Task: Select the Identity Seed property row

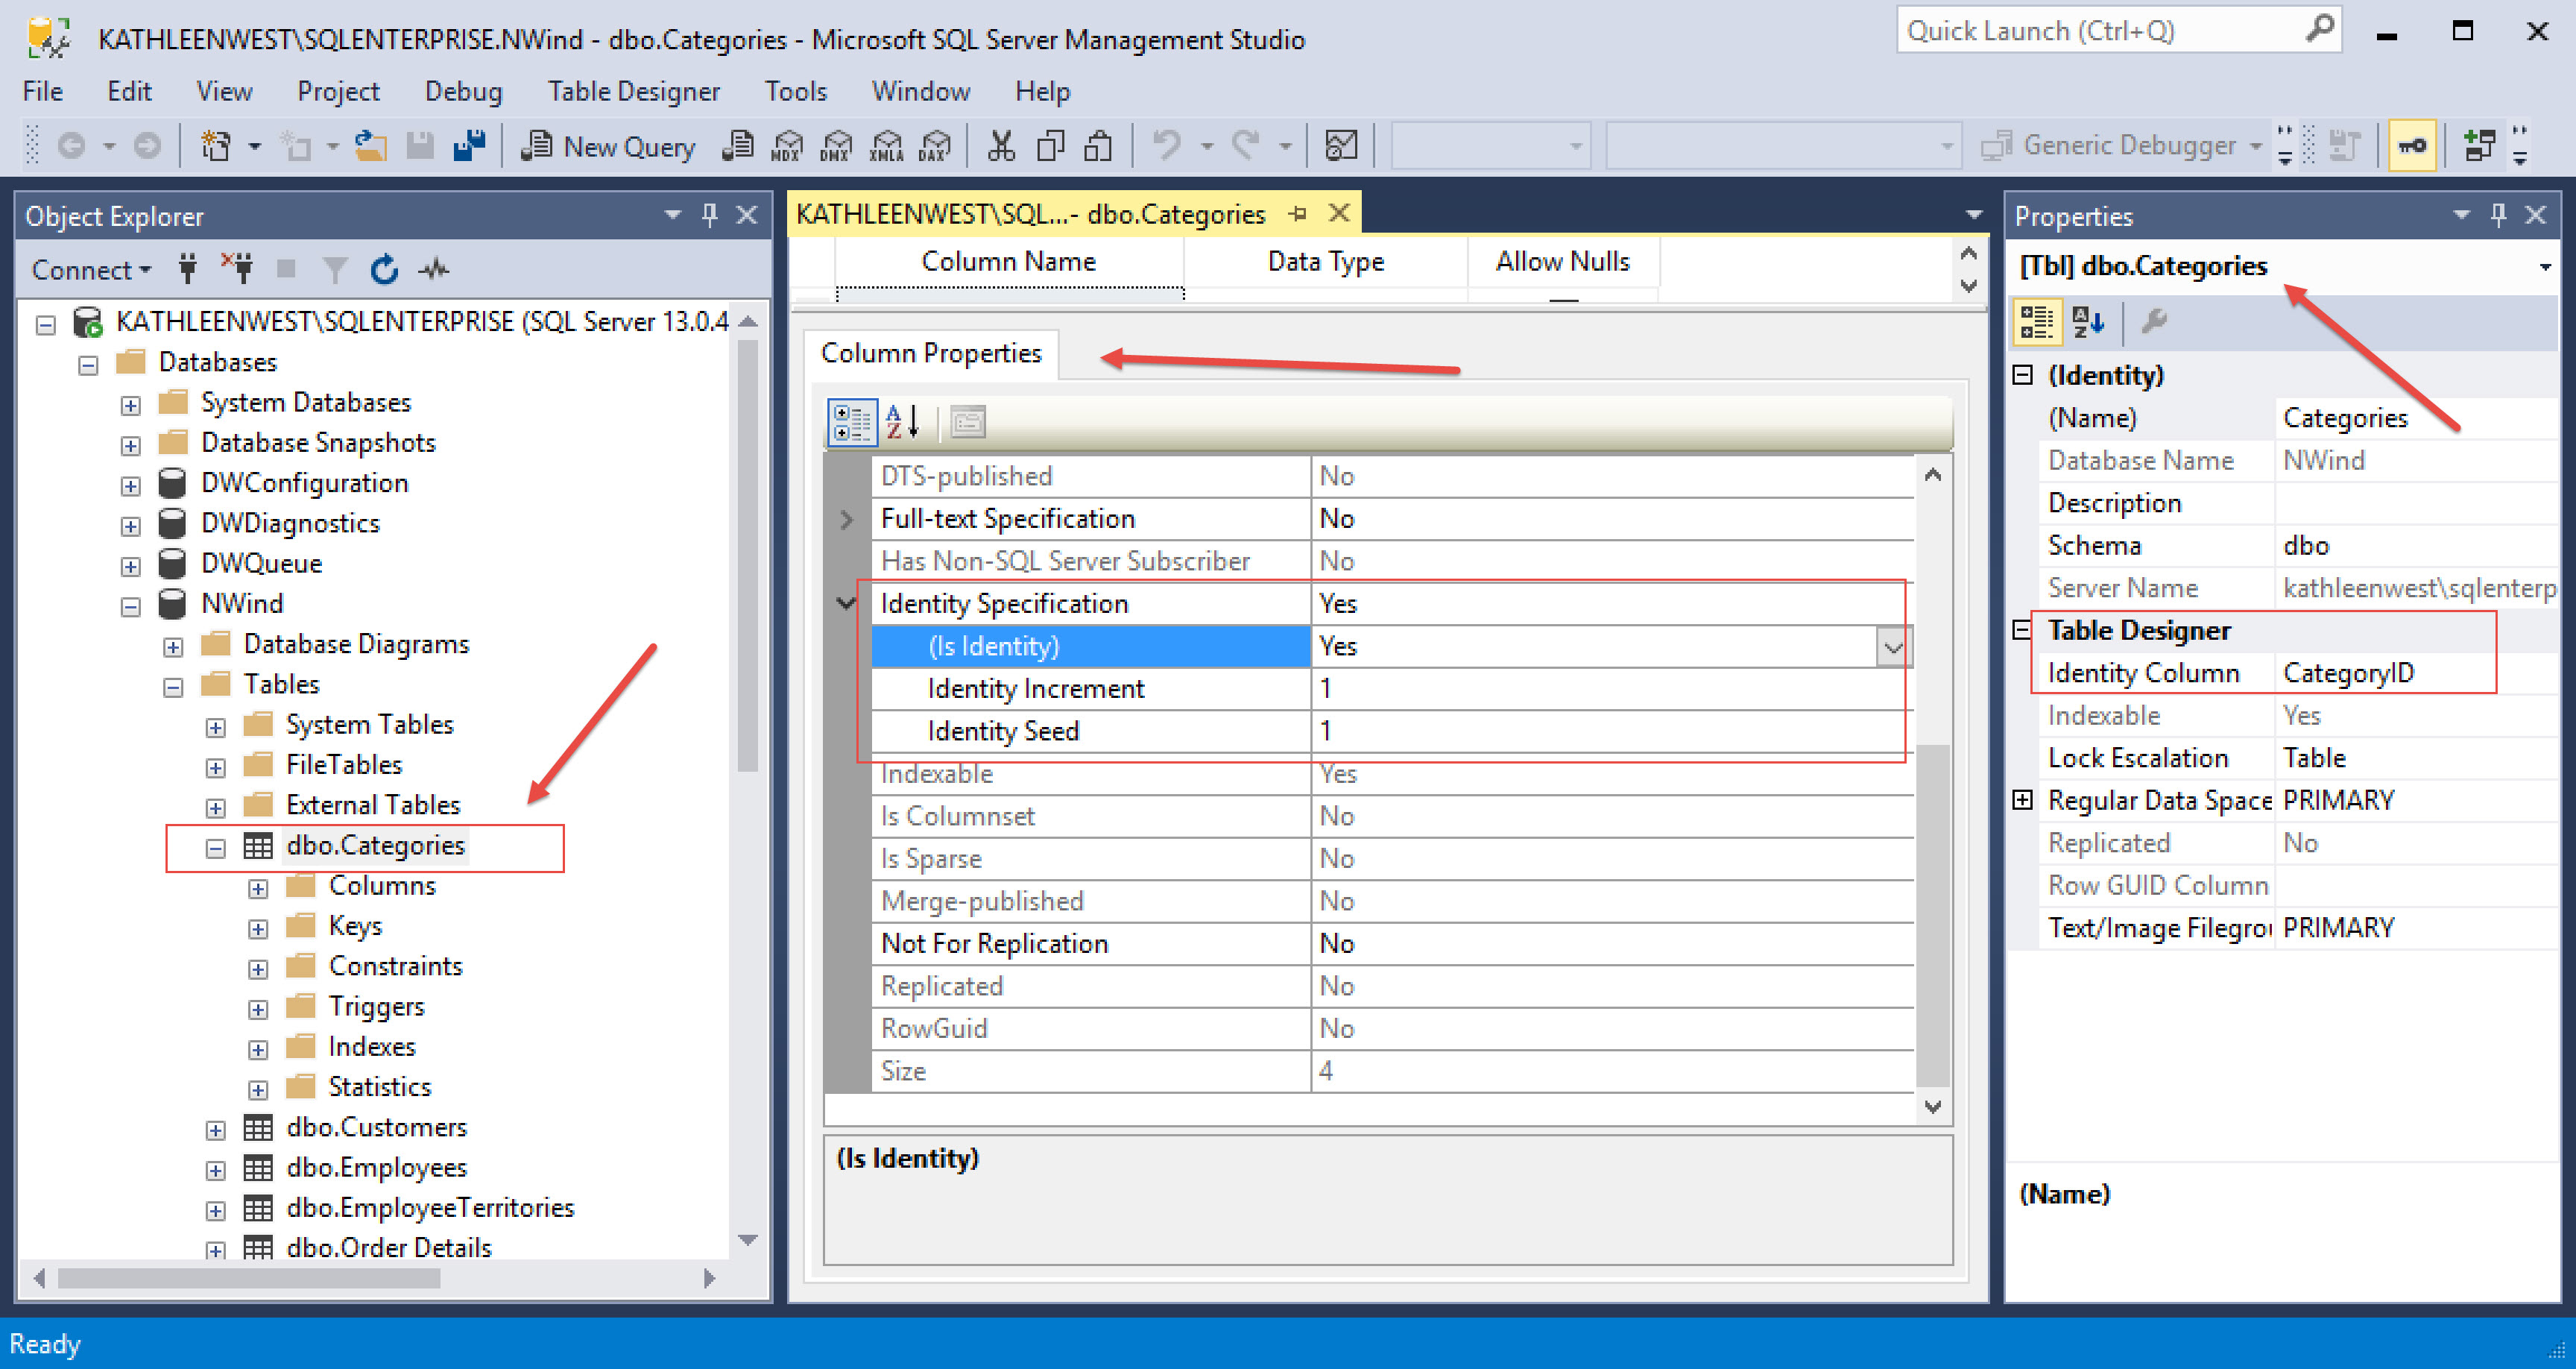Action: click(x=1391, y=731)
